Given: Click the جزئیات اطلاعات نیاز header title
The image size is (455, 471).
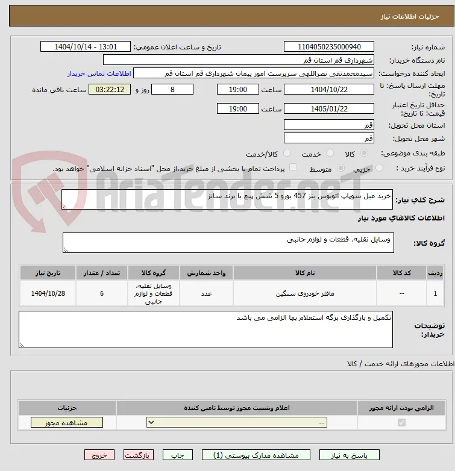Looking at the screenshot, I should [410, 16].
